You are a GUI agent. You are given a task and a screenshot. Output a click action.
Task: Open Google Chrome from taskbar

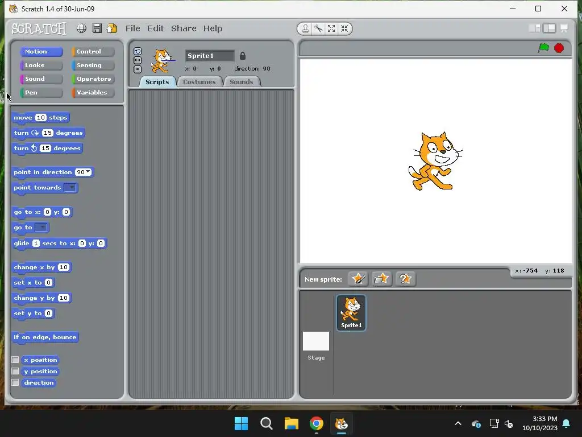(x=316, y=423)
